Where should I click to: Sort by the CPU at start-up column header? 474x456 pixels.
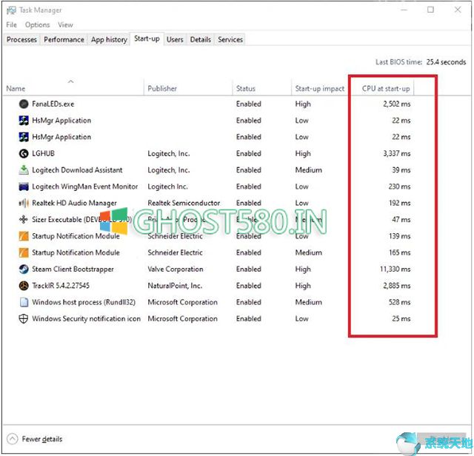[x=386, y=89]
